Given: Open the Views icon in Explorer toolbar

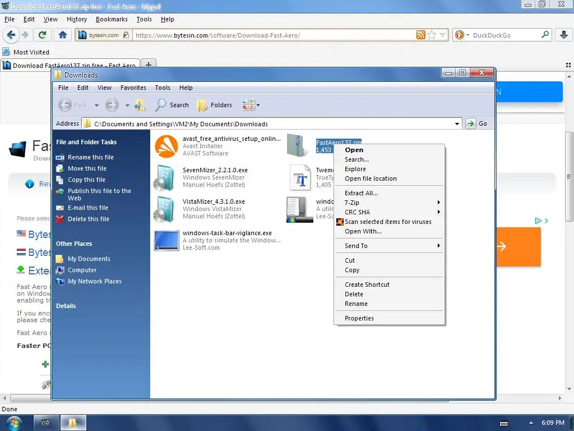Looking at the screenshot, I should click(248, 105).
